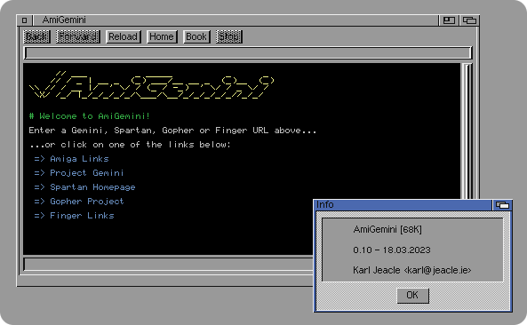Viewport: 527px width, 325px height.
Task: Click the AmiGemini window title bar
Action: (236, 20)
